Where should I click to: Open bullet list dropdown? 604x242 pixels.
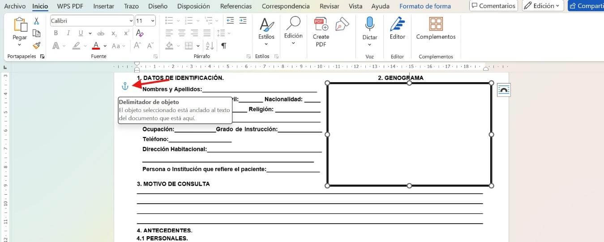178,21
